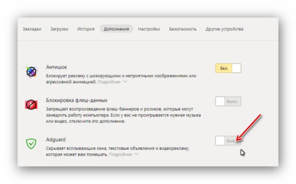Switch on the Adguard toggle
Image resolution: width=296 pixels, height=184 pixels.
(228, 141)
